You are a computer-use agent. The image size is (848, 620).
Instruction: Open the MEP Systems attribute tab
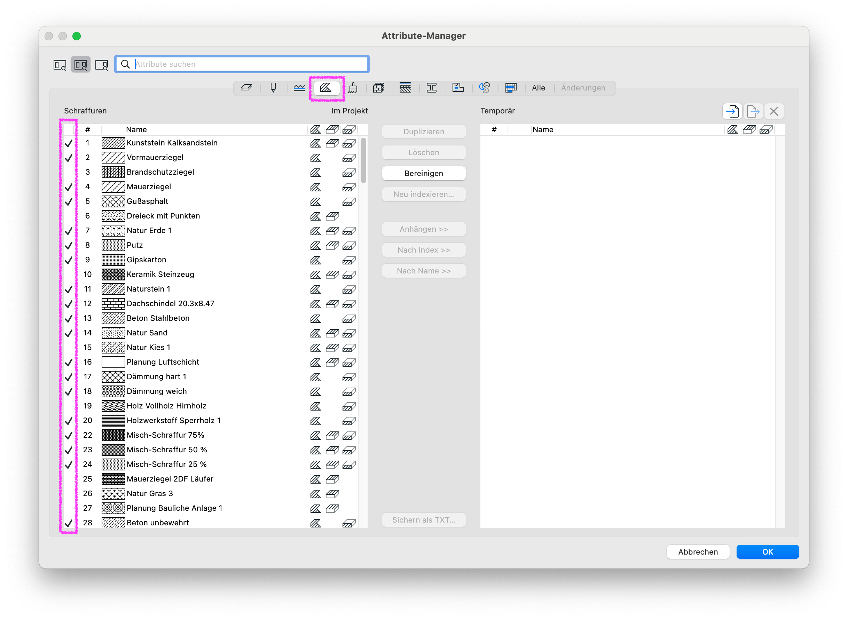485,88
